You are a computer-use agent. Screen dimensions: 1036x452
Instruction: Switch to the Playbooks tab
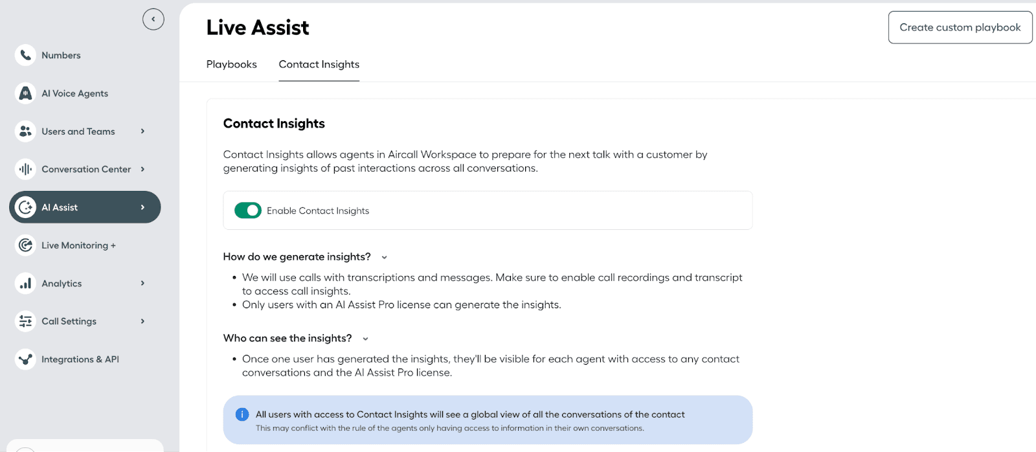click(x=231, y=64)
